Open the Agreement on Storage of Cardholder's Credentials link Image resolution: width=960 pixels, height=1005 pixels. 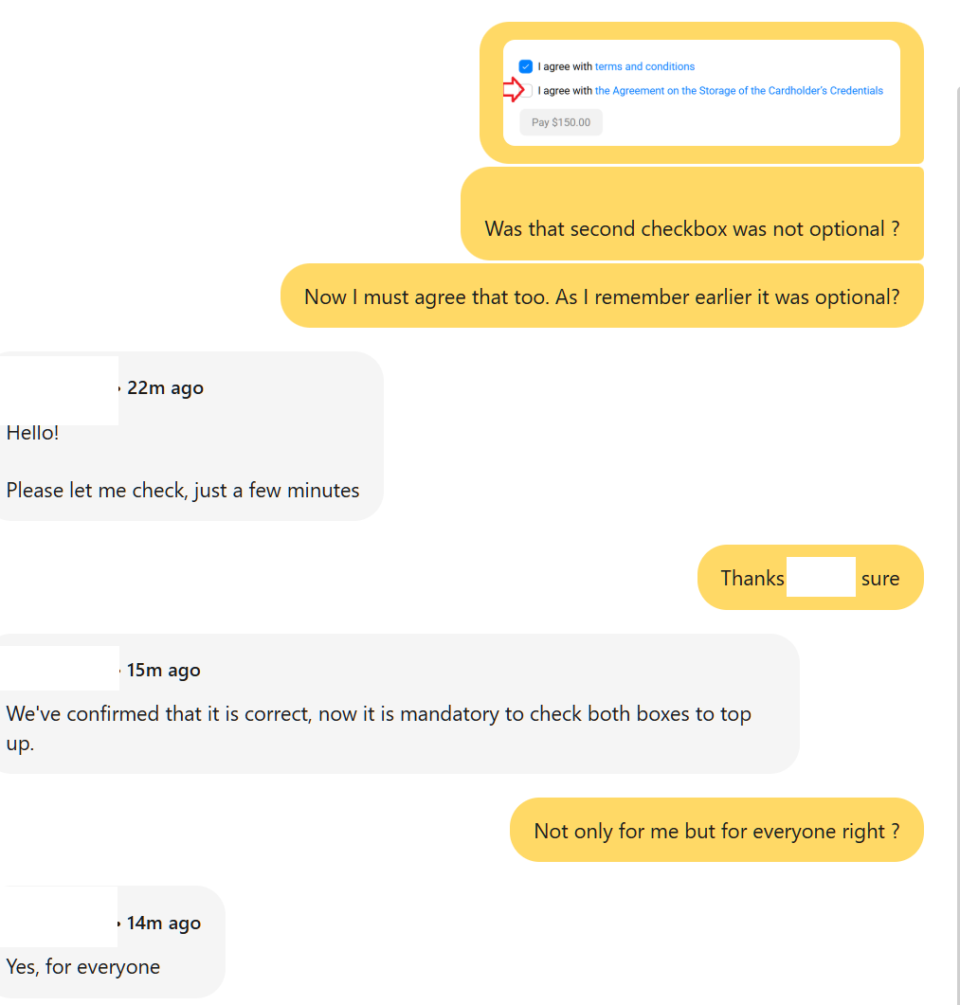tap(739, 90)
